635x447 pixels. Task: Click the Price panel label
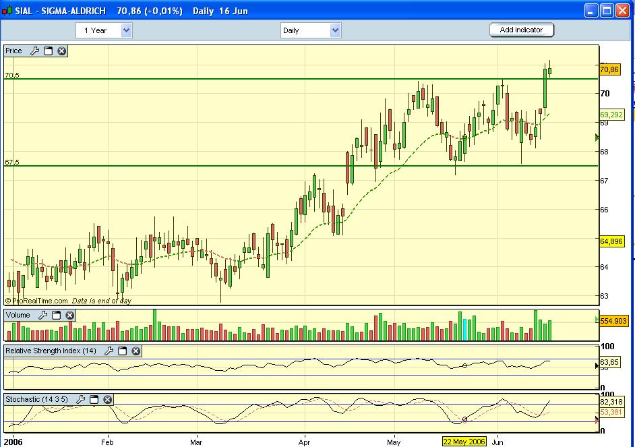point(13,51)
